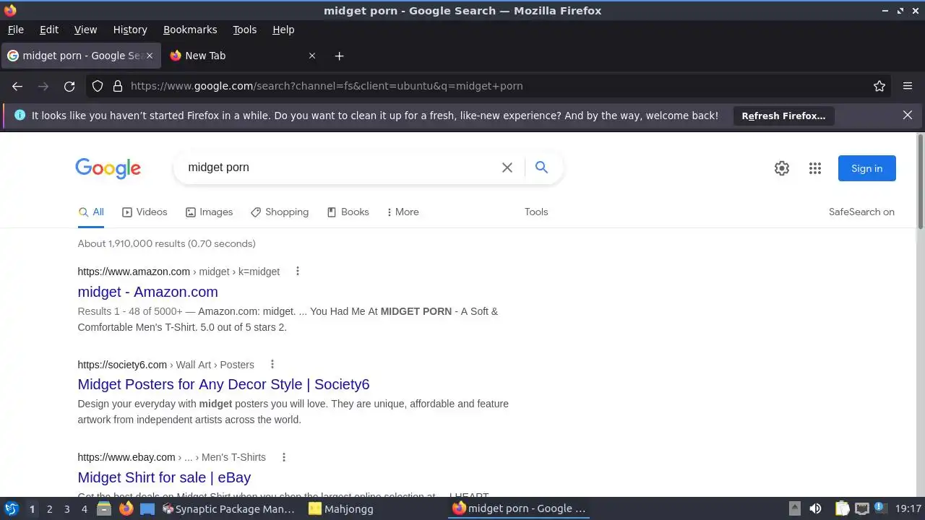Open the Edit menu

pos(49,30)
